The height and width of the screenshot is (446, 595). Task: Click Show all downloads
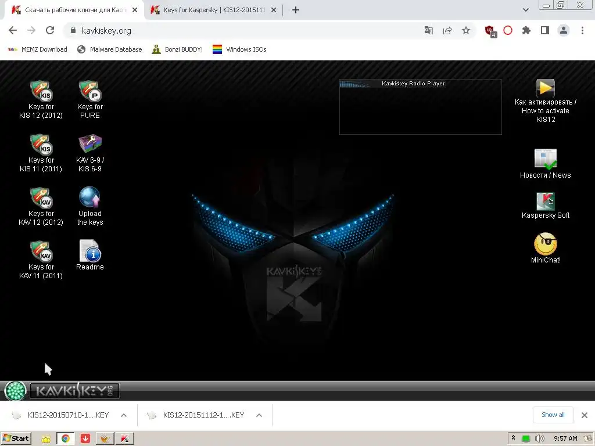pyautogui.click(x=553, y=415)
